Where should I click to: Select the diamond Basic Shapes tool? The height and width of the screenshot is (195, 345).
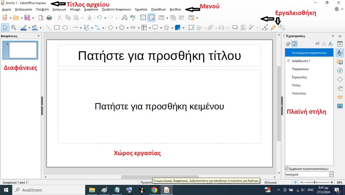[111, 28]
